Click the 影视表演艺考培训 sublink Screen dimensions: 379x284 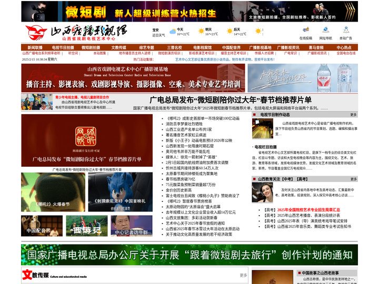click(x=202, y=53)
